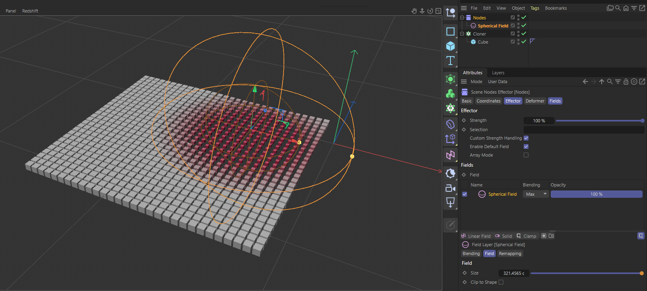
Task: Open the Coordinates tab
Action: [x=488, y=101]
